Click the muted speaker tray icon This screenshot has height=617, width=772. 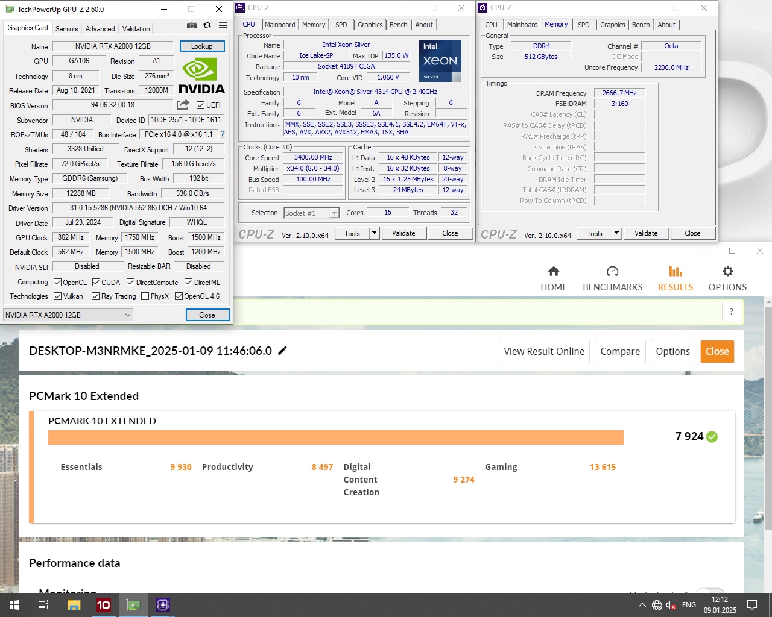[x=671, y=605]
